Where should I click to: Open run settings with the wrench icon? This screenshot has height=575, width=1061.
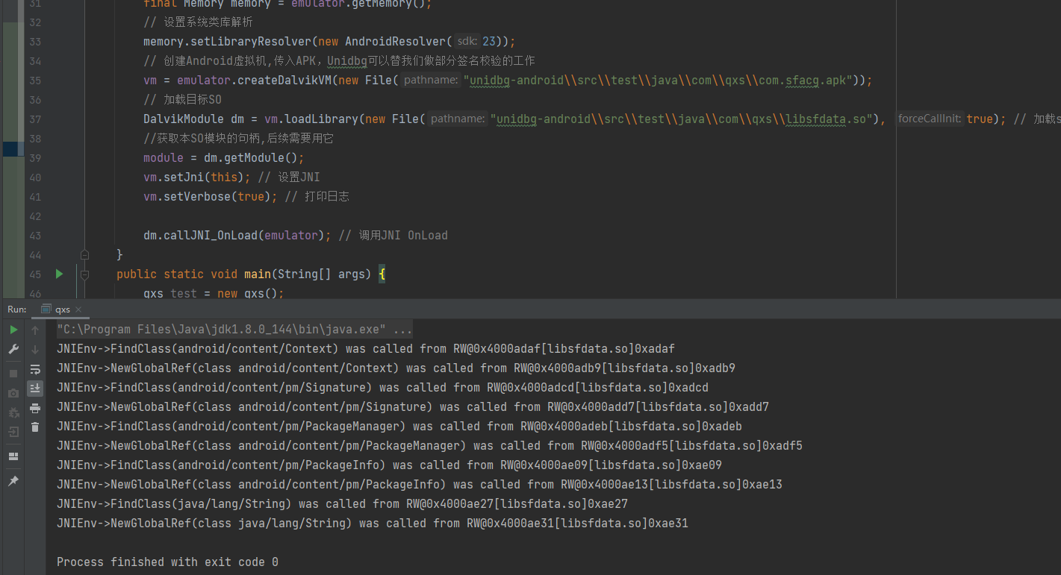(13, 348)
